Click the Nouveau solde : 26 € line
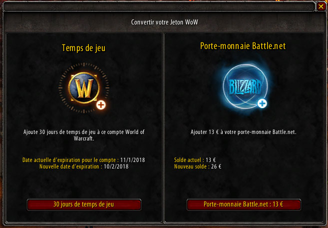 click(x=198, y=166)
